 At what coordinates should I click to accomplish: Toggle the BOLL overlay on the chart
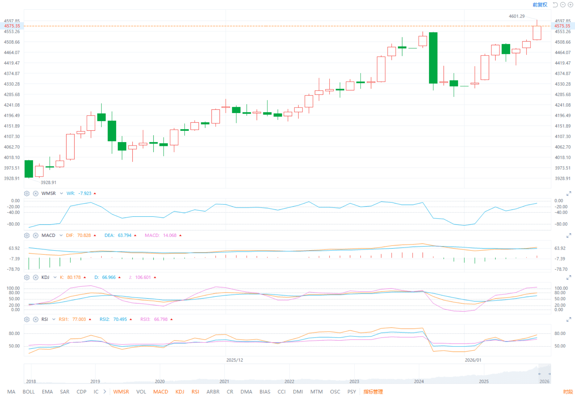pyautogui.click(x=29, y=392)
